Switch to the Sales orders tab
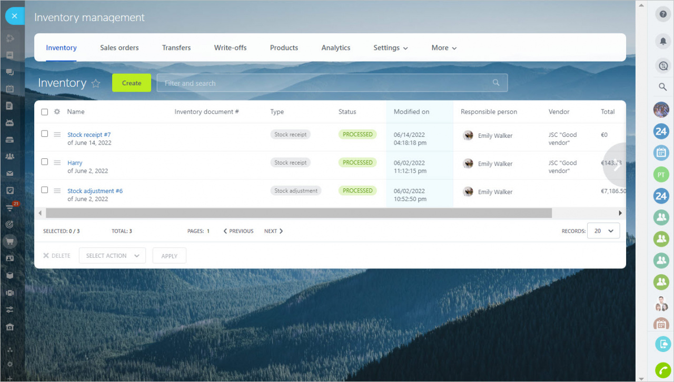Image resolution: width=674 pixels, height=382 pixels. (x=120, y=48)
